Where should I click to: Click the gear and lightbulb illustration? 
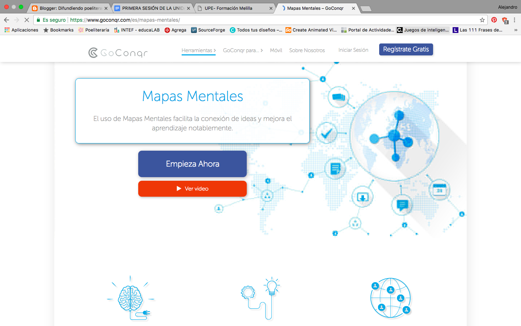(260, 298)
